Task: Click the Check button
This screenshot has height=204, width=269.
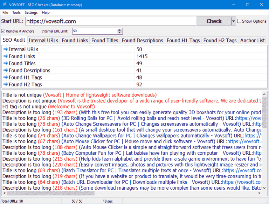Action: pyautogui.click(x=214, y=21)
